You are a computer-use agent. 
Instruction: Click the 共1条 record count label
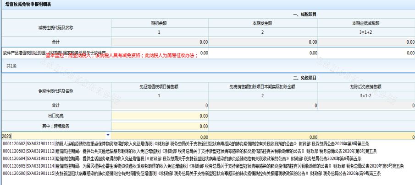pyautogui.click(x=11, y=66)
